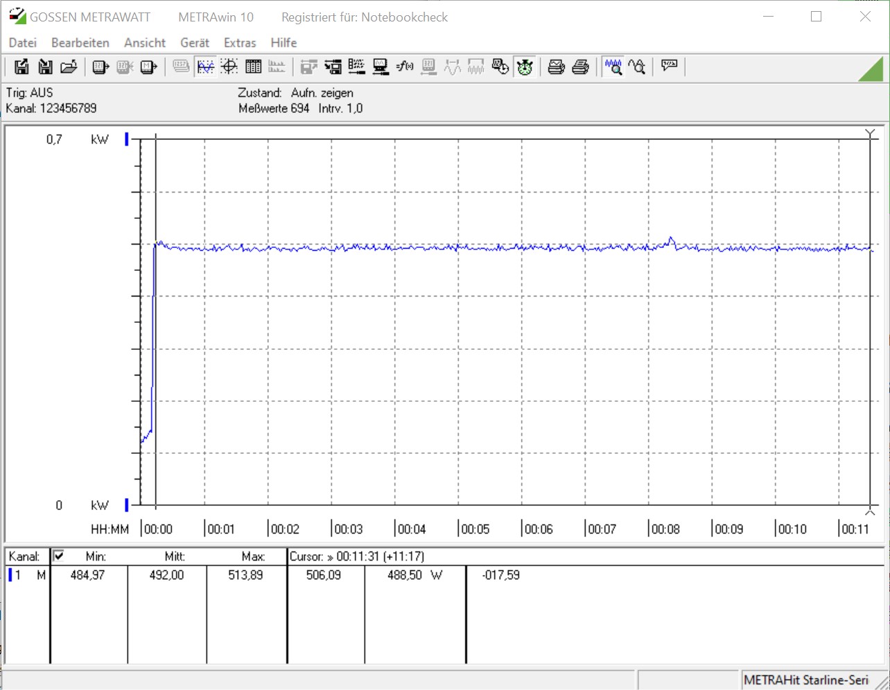
Task: Select the crosshair XY-plot view icon
Action: click(229, 67)
